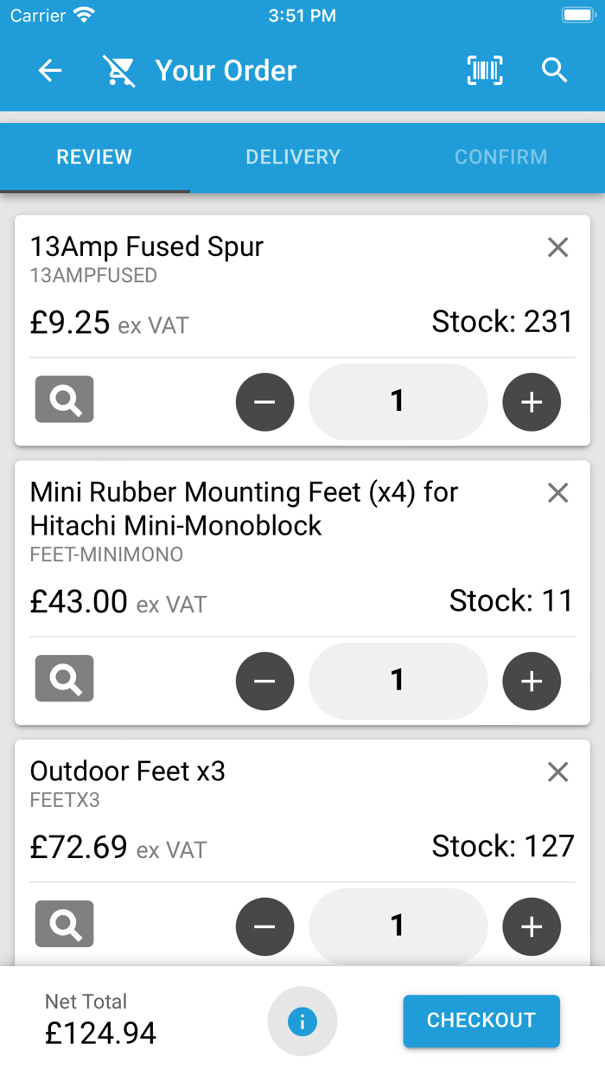Remove Mini Rubber Mounting Feet from order
Screen dimensions: 605x1076
tap(558, 493)
